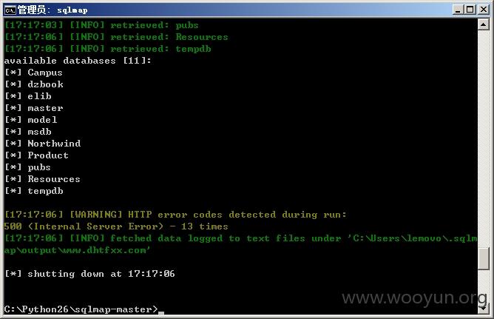Click the window title bar text
Viewport: 494px width, 319px height.
tap(53, 10)
